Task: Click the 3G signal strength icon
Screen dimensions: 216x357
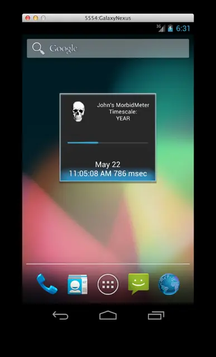Action: pos(161,28)
